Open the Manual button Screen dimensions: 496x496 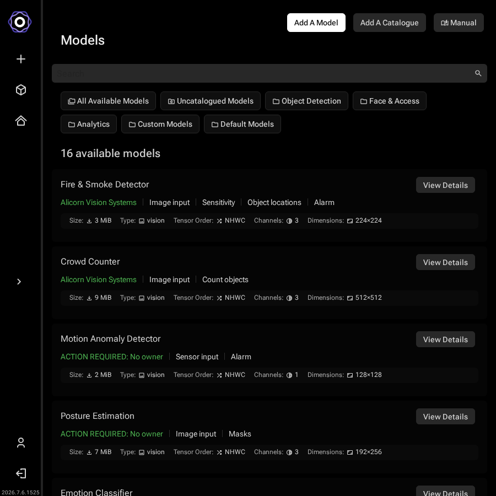[459, 23]
